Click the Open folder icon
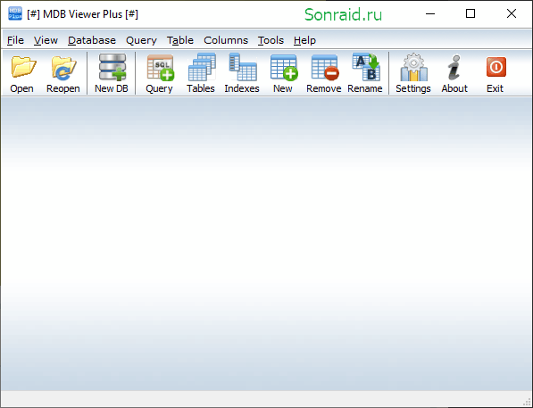 [x=22, y=67]
